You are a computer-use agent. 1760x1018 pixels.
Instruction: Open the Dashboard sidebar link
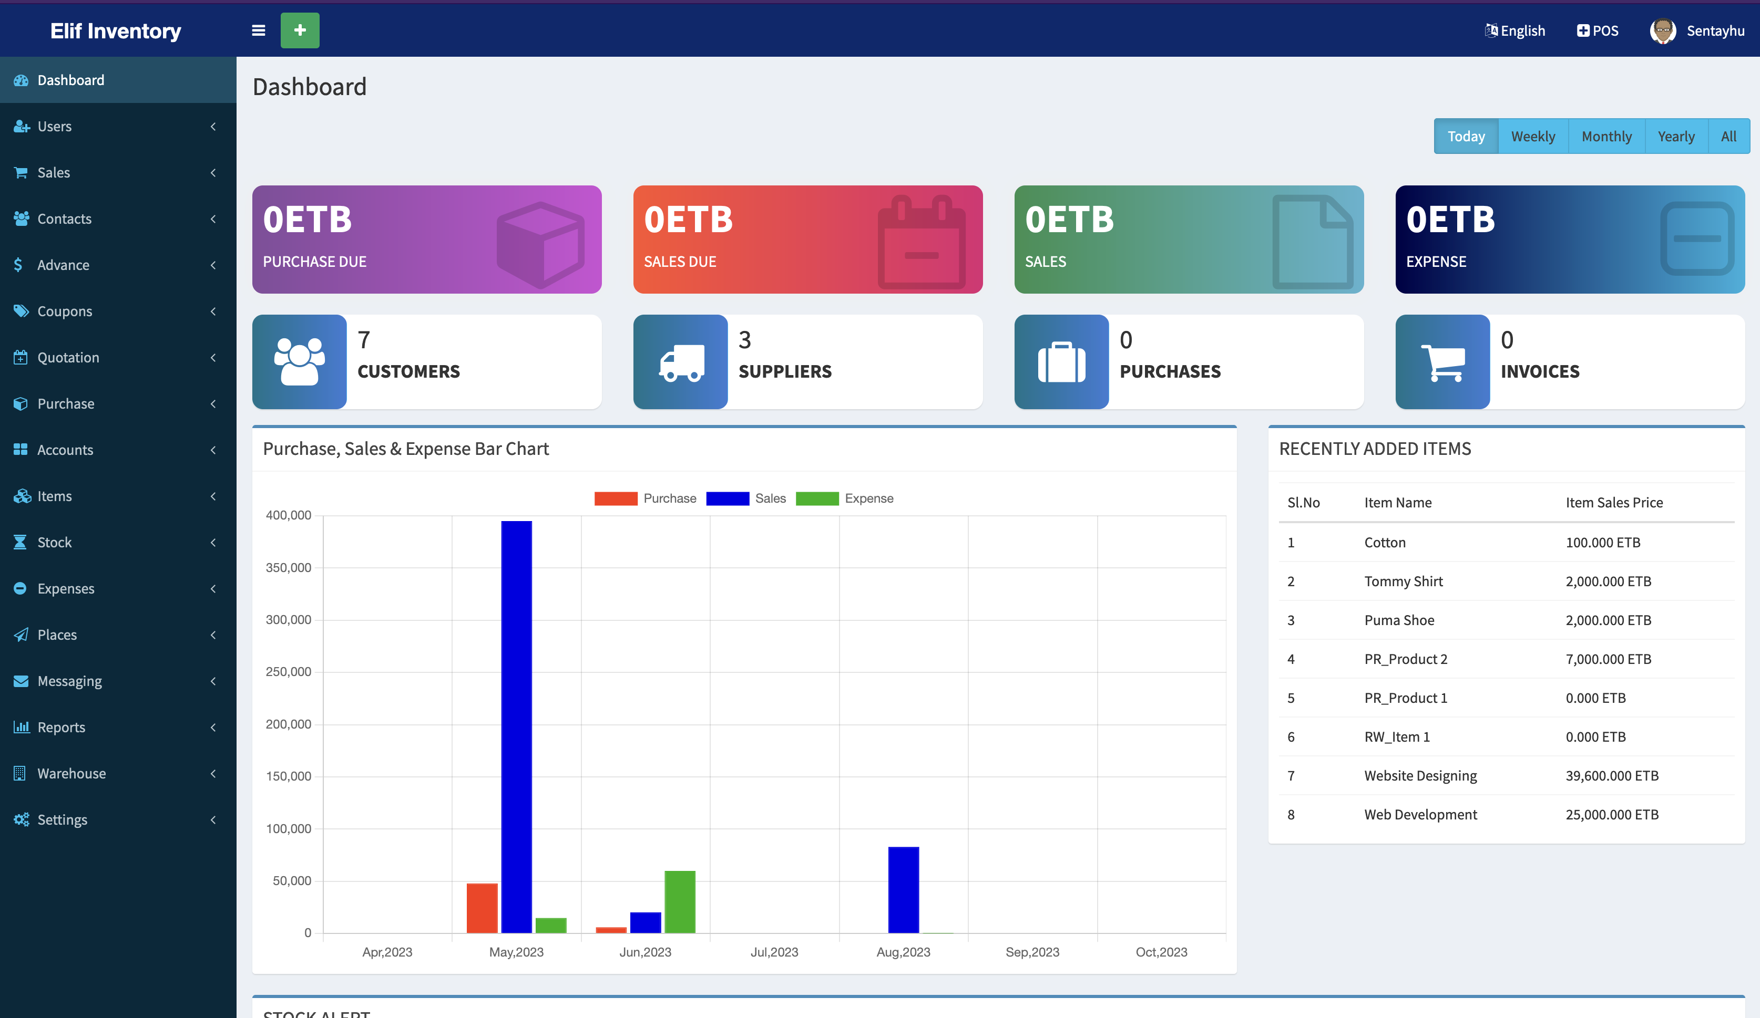tap(70, 80)
